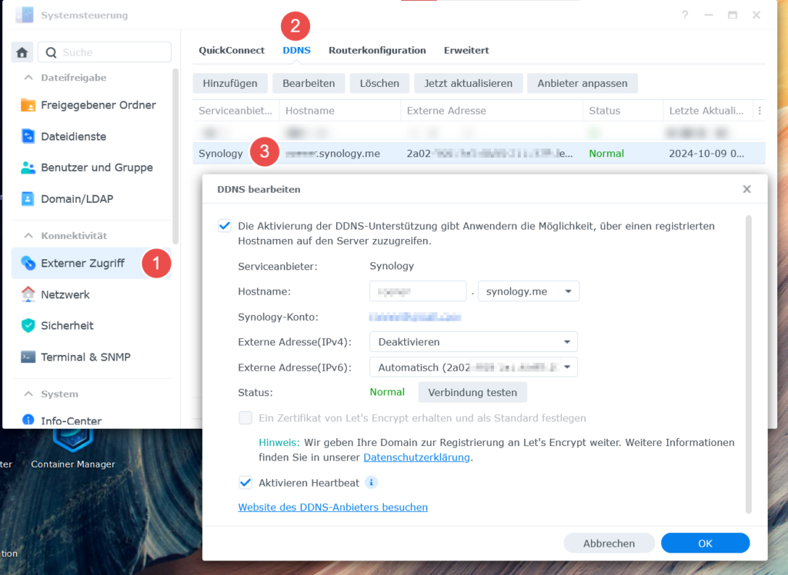Open Container Manager on the desktop
The image size is (788, 575).
tap(73, 450)
